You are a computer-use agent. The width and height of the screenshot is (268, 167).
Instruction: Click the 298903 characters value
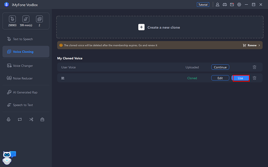pyautogui.click(x=12, y=25)
